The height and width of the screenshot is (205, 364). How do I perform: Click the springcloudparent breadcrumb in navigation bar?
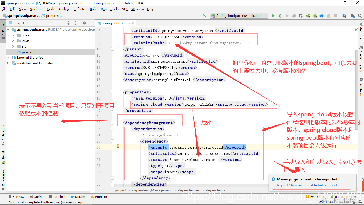[x=20, y=16]
